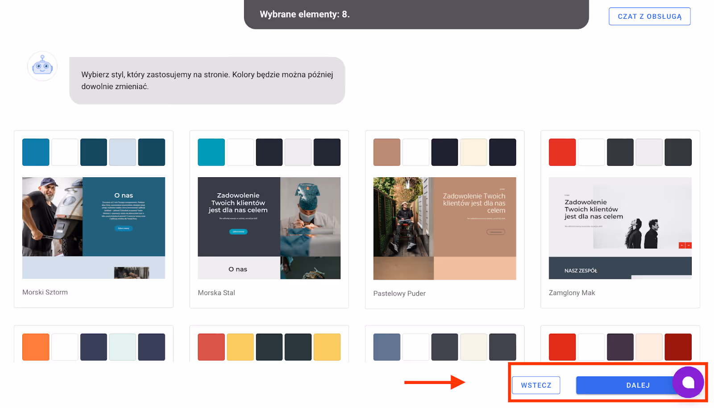Image resolution: width=714 pixels, height=408 pixels.
Task: Select the Morski Sztorm preview thumbnail
Action: point(94,228)
